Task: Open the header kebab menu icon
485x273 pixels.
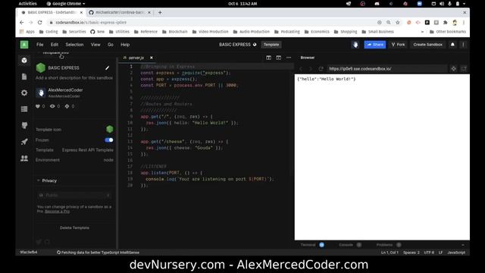Action: coord(463,45)
